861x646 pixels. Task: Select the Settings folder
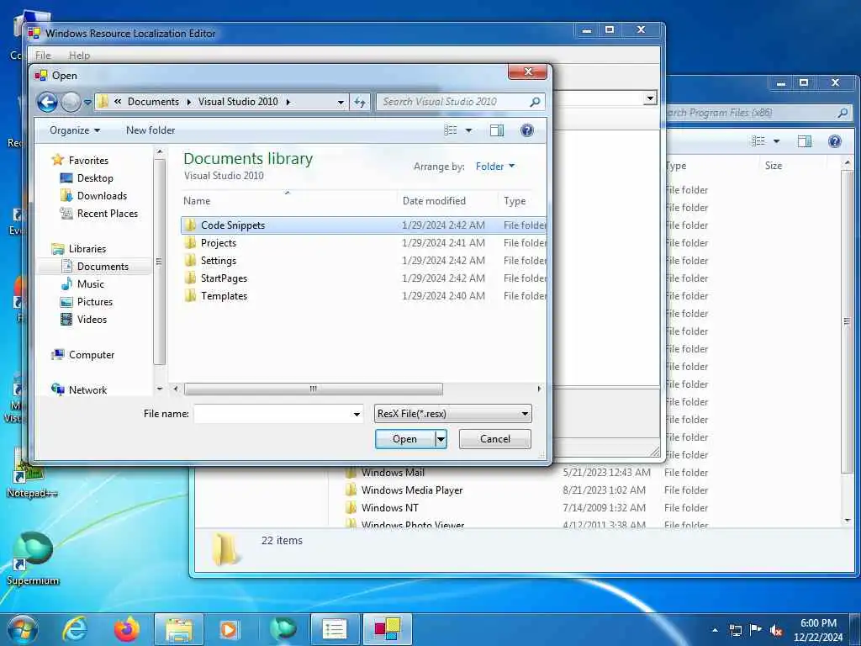click(363, 261)
